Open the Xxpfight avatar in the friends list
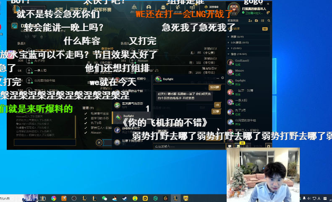Image resolution: width=332 pixels, height=202 pixels. 230,82
